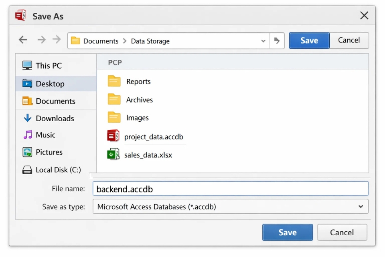Click the Data Storage breadcrumb segment
The image size is (385, 257).
150,41
